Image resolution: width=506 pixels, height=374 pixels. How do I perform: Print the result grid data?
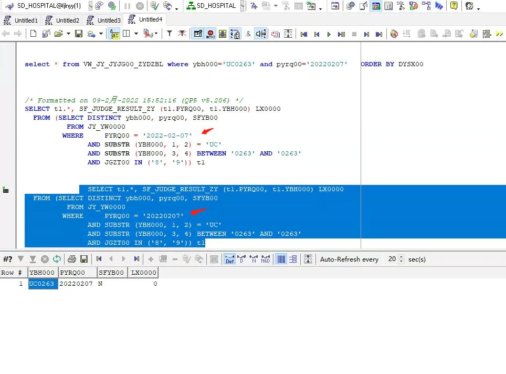[72, 259]
